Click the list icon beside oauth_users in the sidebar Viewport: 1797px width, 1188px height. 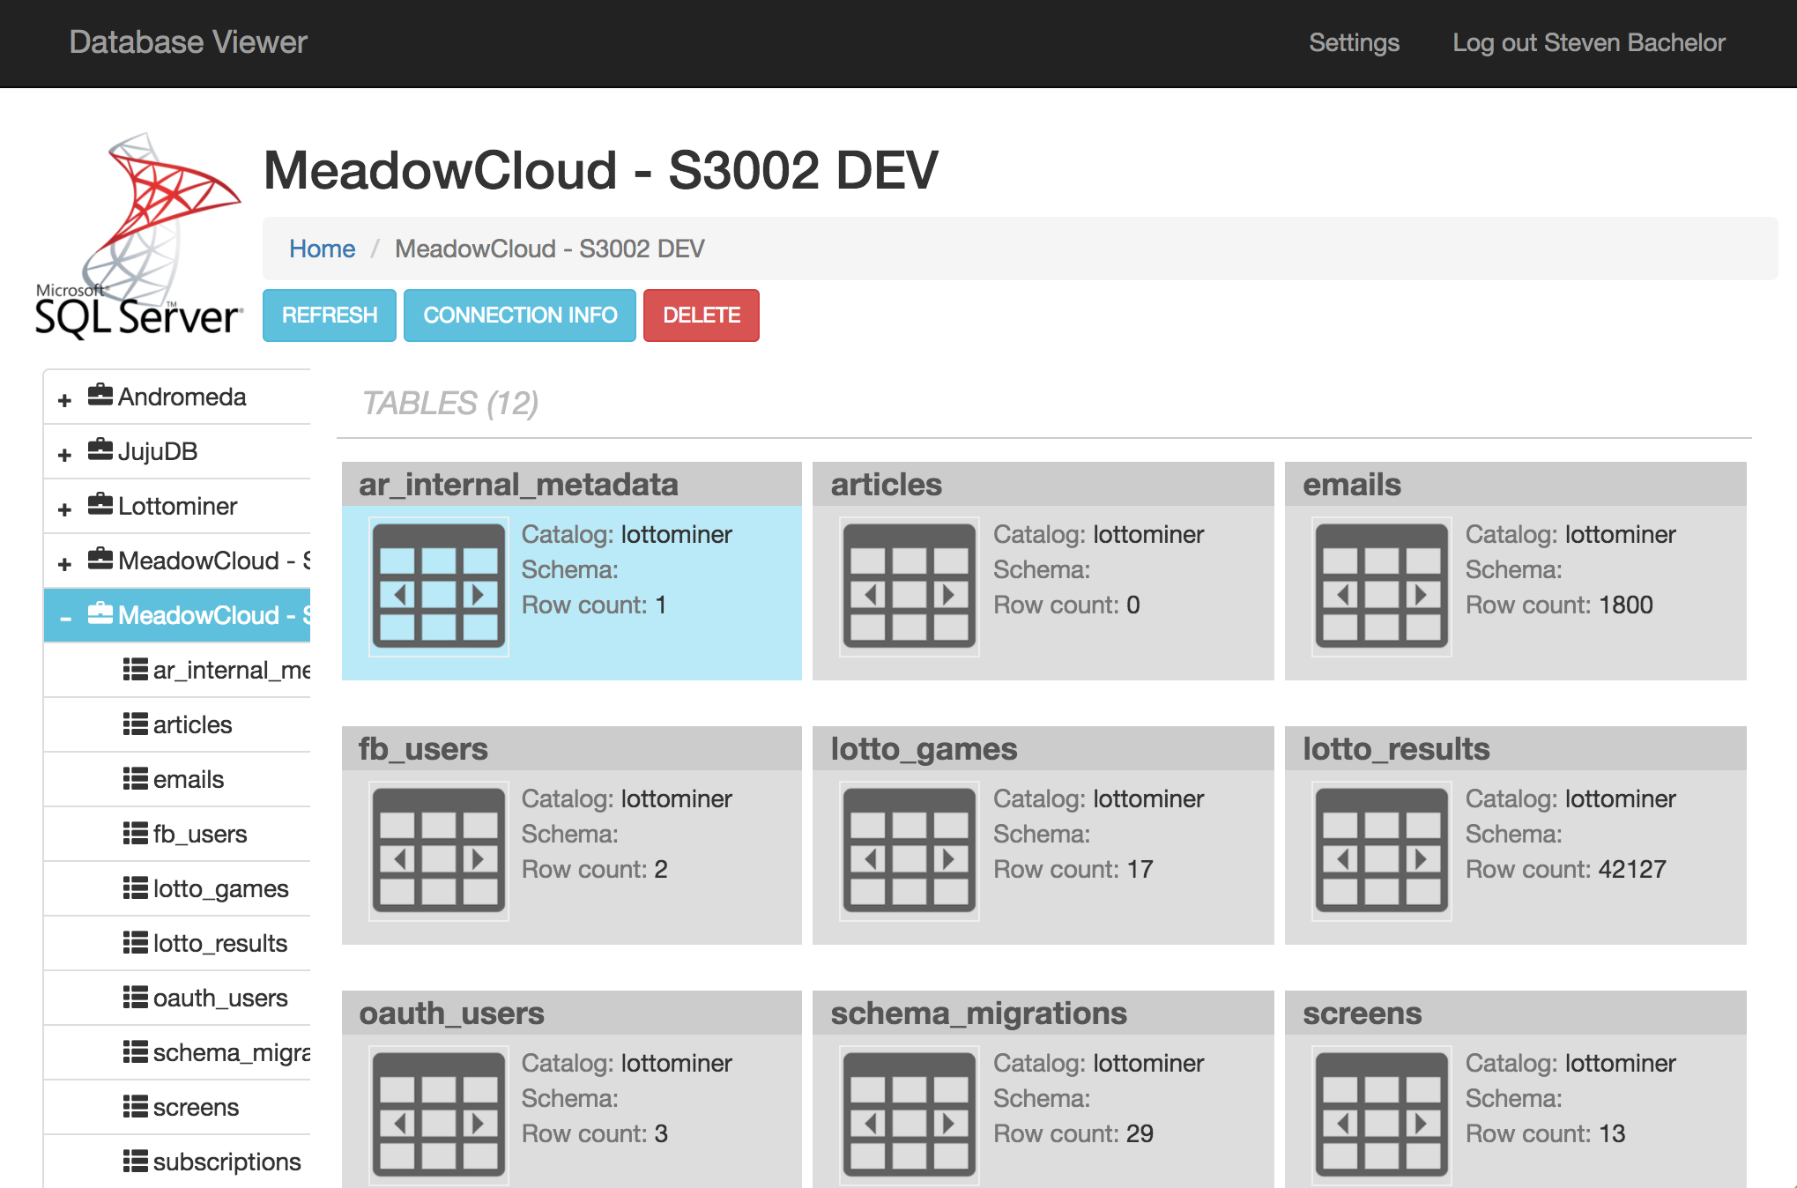135,998
